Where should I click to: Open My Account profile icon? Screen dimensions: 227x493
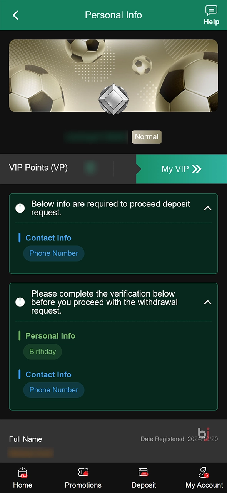click(x=204, y=472)
